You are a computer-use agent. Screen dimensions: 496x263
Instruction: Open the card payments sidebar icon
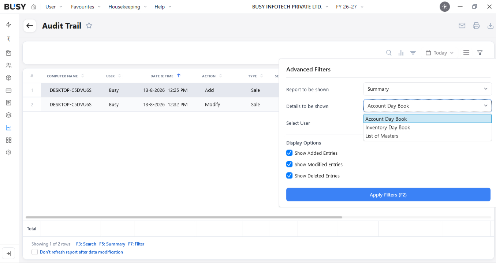[x=9, y=90]
